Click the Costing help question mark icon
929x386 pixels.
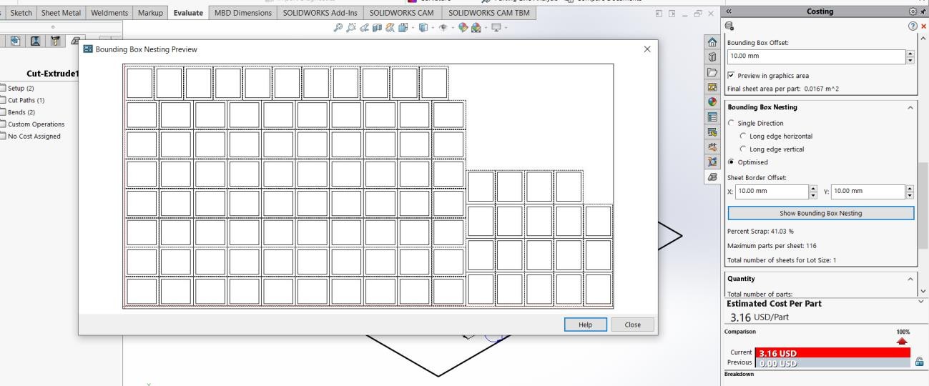pyautogui.click(x=913, y=25)
